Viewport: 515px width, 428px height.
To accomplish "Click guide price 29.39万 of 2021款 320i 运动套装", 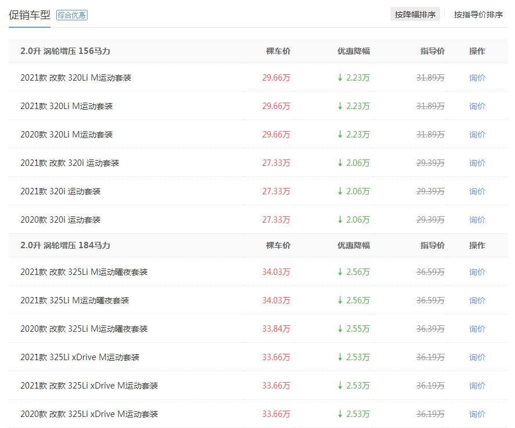I will (430, 191).
